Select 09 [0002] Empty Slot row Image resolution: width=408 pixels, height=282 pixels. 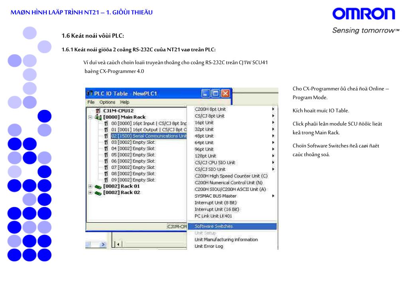click(133, 180)
